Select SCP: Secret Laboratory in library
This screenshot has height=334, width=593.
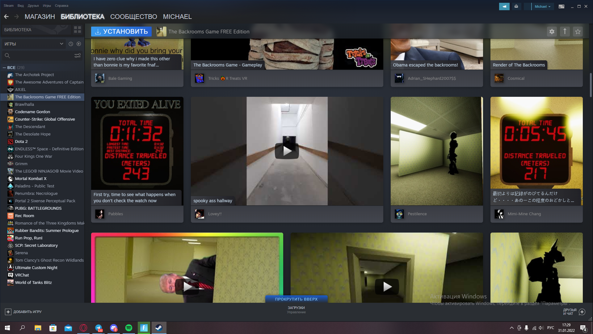tap(36, 246)
